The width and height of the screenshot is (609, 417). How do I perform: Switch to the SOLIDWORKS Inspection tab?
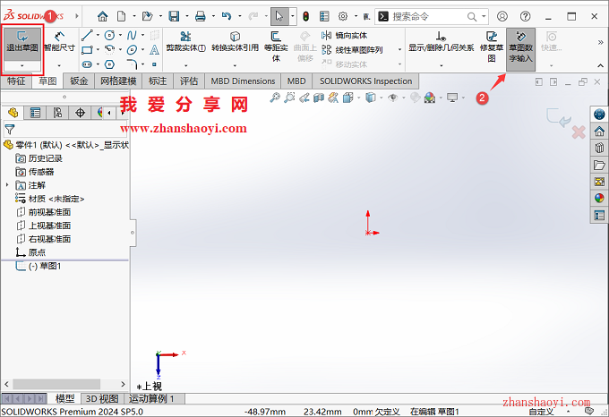click(366, 81)
